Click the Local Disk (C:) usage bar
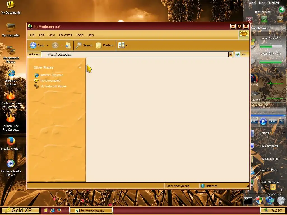Image resolution: width=287 pixels, height=215 pixels. coord(271,46)
